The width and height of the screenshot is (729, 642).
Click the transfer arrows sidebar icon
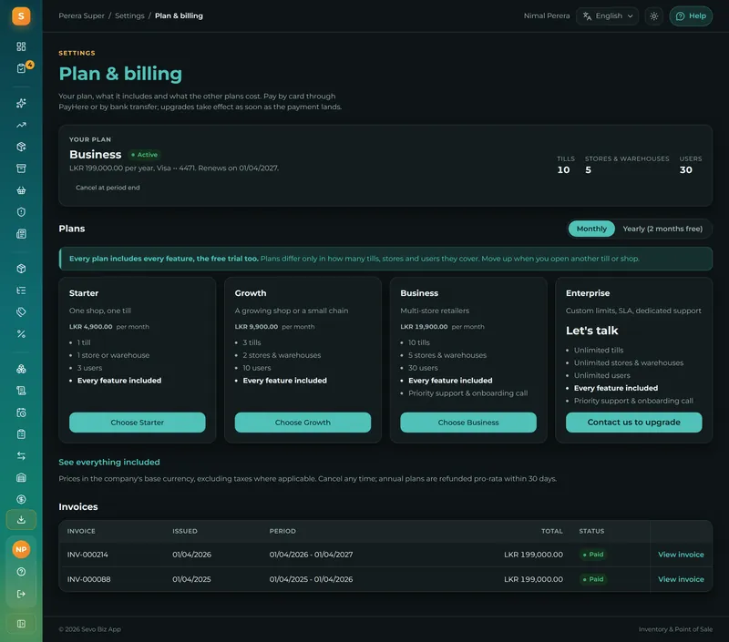click(21, 455)
